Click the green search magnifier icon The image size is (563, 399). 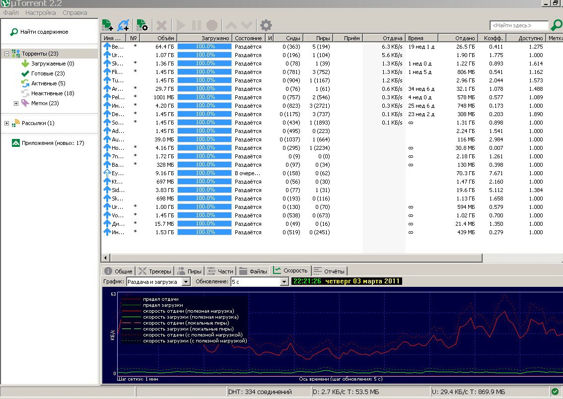pos(556,25)
